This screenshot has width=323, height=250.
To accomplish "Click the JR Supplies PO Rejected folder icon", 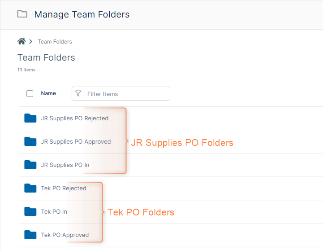I will 30,118.
